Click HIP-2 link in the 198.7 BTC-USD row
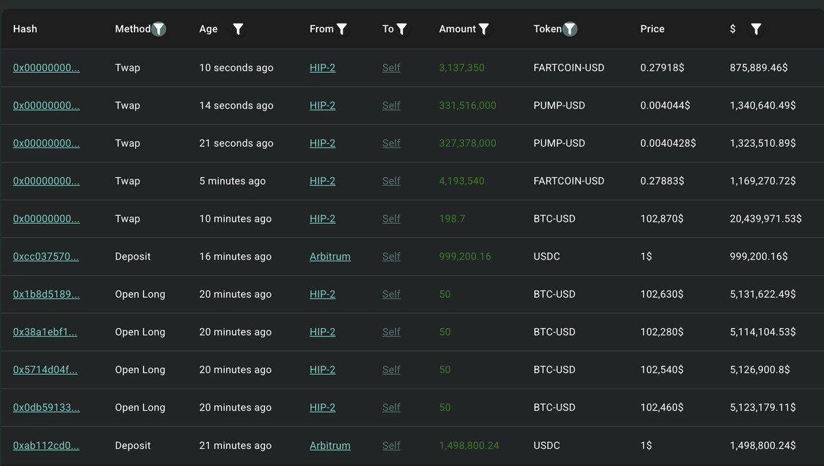 click(322, 219)
